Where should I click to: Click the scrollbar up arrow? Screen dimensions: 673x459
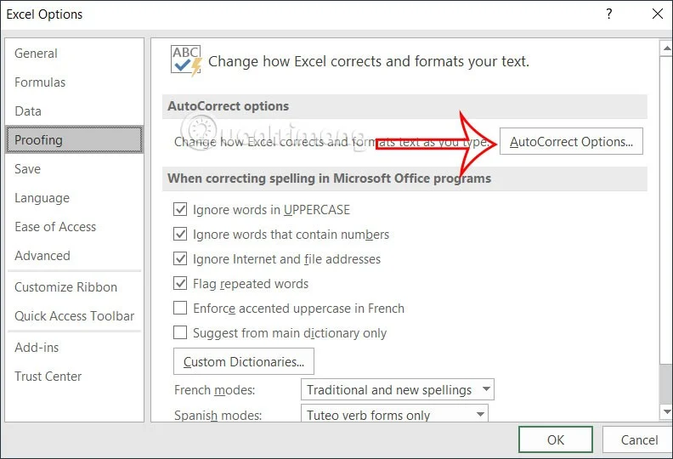[x=666, y=48]
